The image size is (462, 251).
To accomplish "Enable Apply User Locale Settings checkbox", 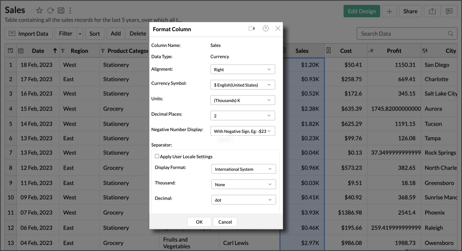I will click(157, 156).
